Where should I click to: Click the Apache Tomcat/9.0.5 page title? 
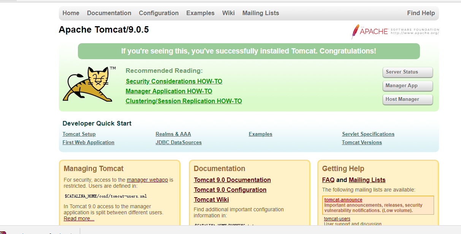tap(104, 30)
